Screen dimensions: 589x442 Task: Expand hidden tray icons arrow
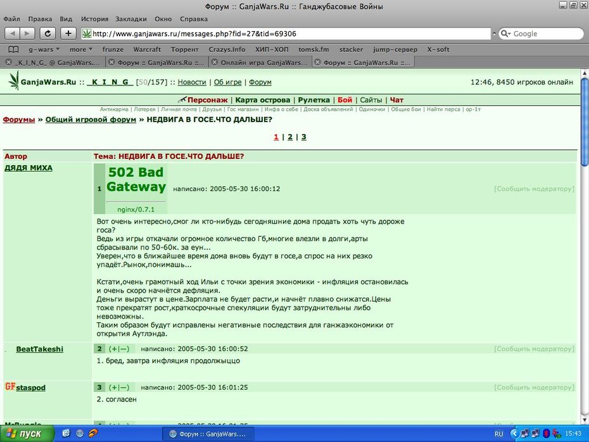[514, 434]
